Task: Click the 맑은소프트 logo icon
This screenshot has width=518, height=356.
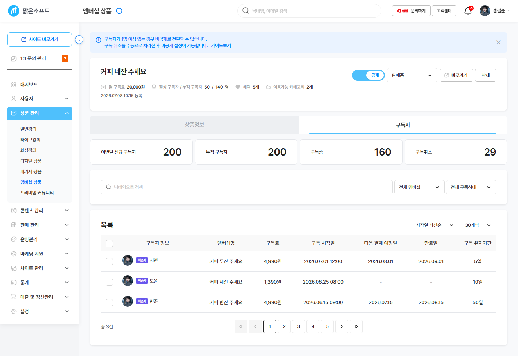Action: [x=14, y=11]
